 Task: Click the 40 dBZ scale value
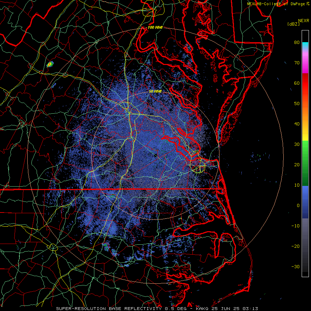click(297, 124)
